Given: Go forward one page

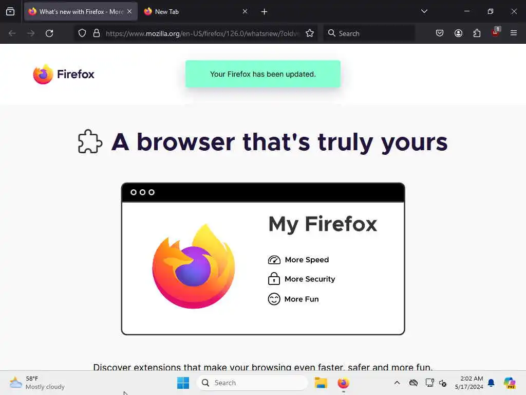Looking at the screenshot, I should tap(31, 33).
